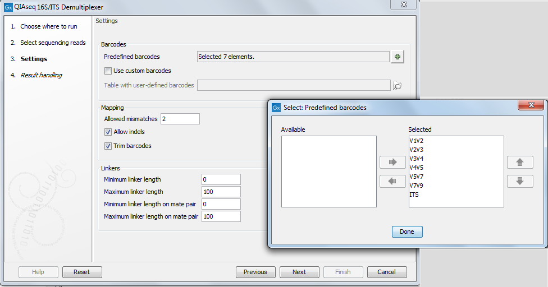
Task: Uncheck the Allow indels option
Action: [x=108, y=132]
